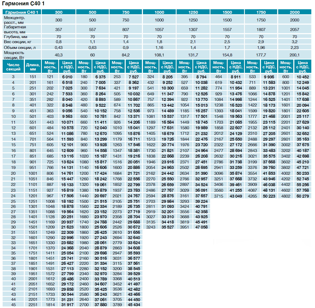Click section weight value 0,8
The image size is (315, 308).
58,42
